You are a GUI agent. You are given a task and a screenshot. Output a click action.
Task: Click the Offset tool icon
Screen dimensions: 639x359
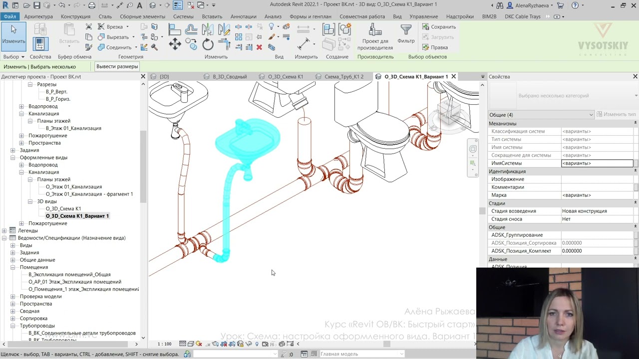[191, 29]
